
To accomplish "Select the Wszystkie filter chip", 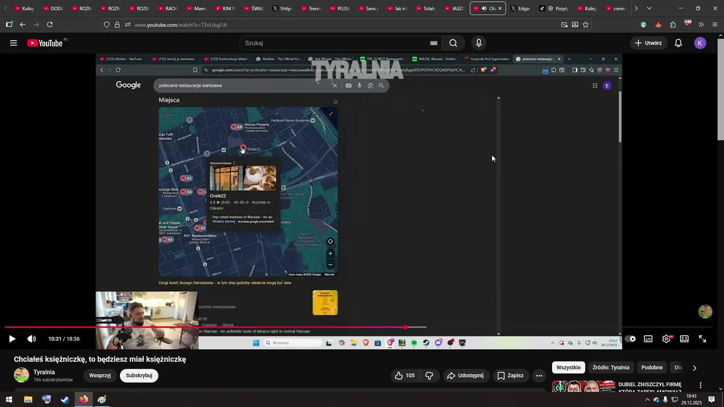I will tap(568, 367).
